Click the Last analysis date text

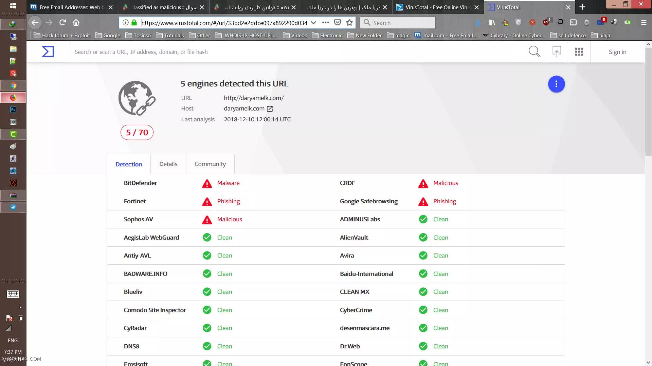pos(257,119)
